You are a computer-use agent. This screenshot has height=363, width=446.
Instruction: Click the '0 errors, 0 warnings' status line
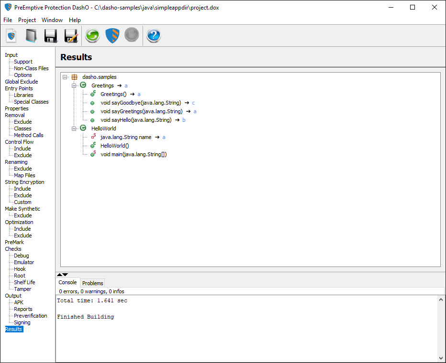pyautogui.click(x=91, y=291)
